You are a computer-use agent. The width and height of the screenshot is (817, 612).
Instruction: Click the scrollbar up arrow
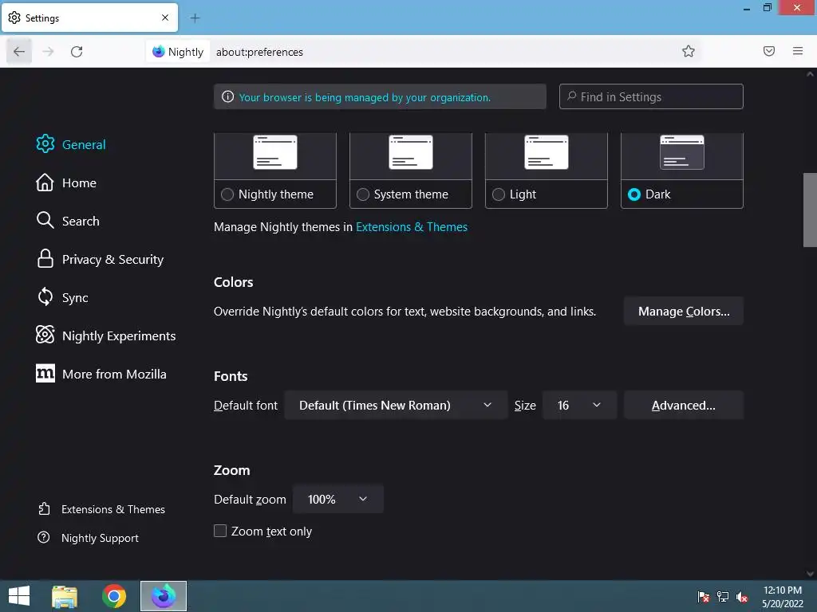click(810, 74)
